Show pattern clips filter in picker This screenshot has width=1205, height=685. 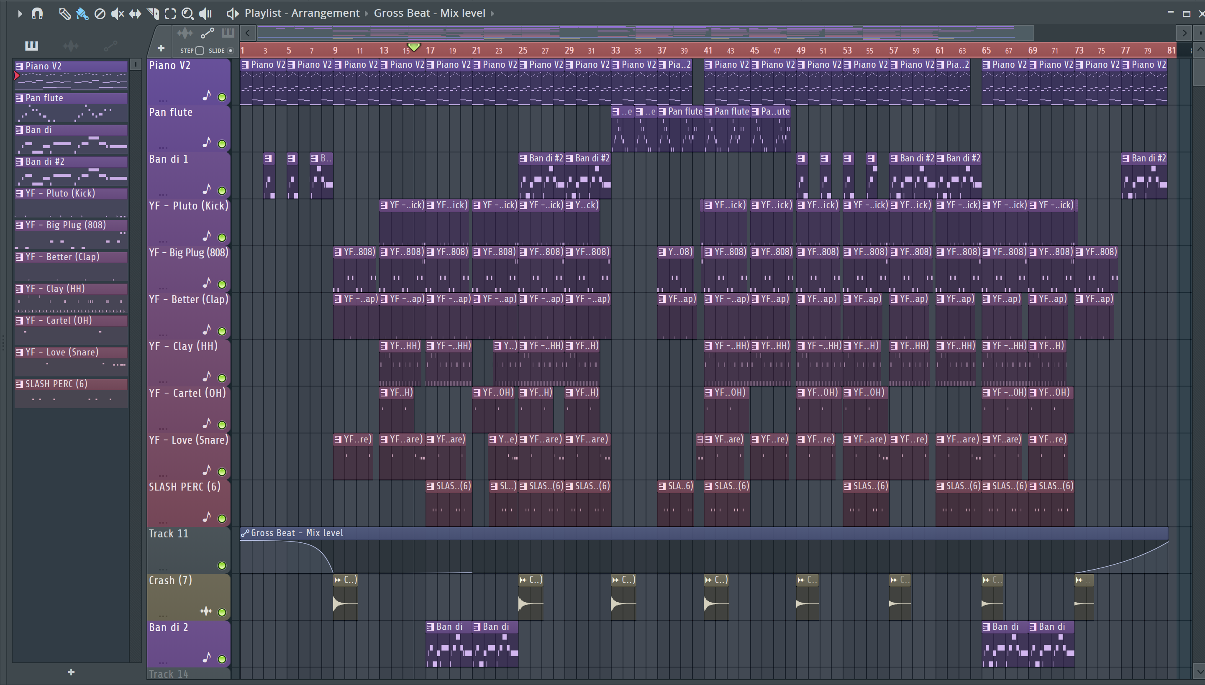click(x=31, y=46)
